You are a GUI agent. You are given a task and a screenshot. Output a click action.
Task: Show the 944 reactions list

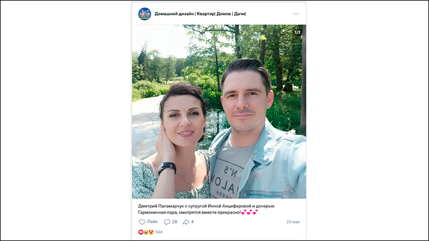point(158,232)
